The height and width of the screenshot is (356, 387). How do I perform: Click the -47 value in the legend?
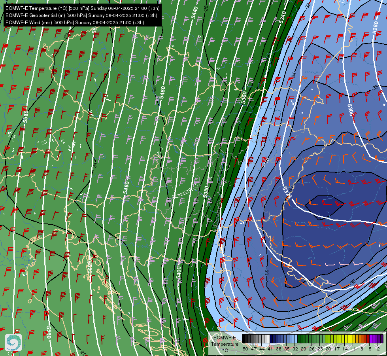click(x=253, y=349)
